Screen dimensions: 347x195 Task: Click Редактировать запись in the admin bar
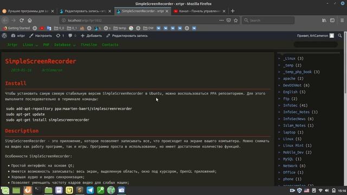pos(127,36)
